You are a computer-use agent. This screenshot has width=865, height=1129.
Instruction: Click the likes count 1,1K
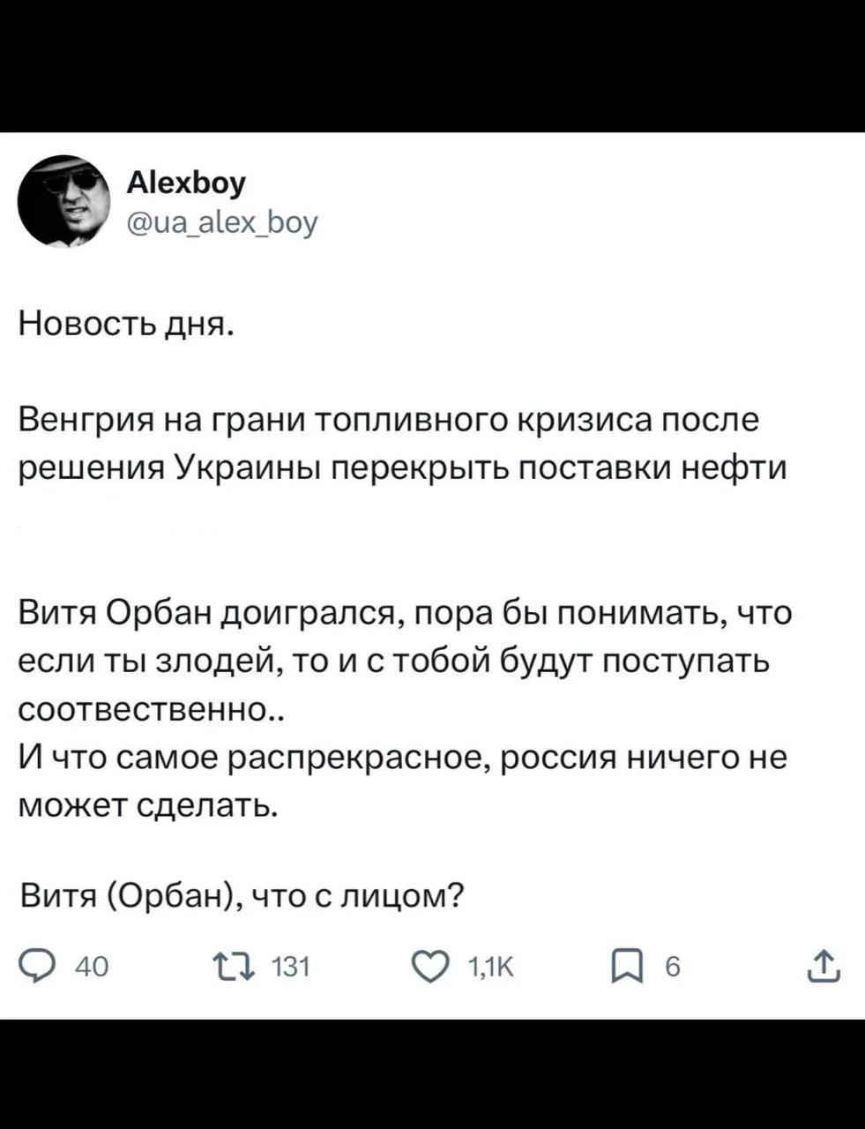tap(489, 968)
